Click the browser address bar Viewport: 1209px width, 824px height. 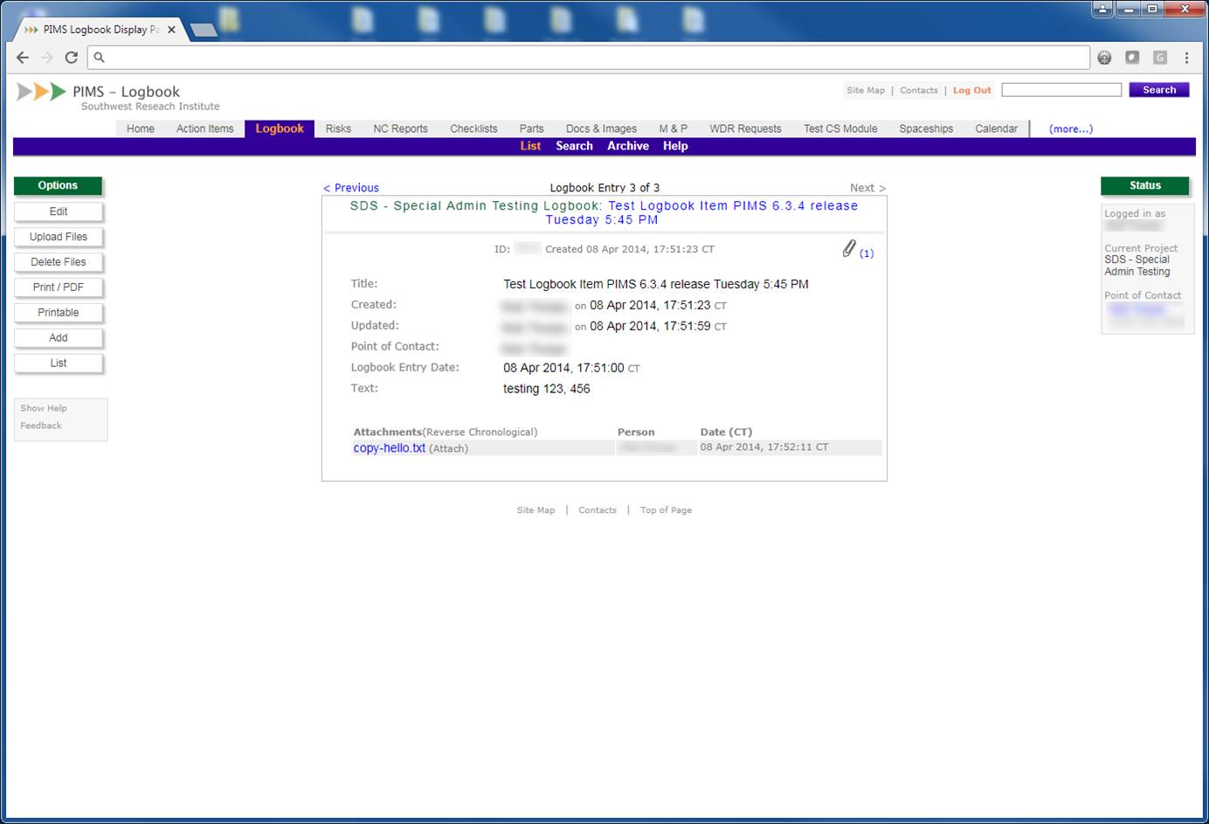[594, 58]
